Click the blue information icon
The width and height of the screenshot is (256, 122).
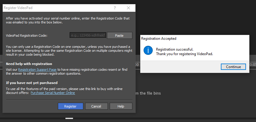pyautogui.click(x=148, y=50)
